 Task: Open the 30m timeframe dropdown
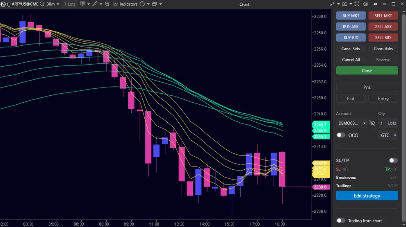(53, 4)
